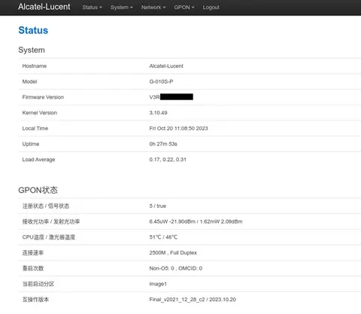The height and width of the screenshot is (314, 361).
Task: Click the Kernel Version label
Action: coord(40,113)
